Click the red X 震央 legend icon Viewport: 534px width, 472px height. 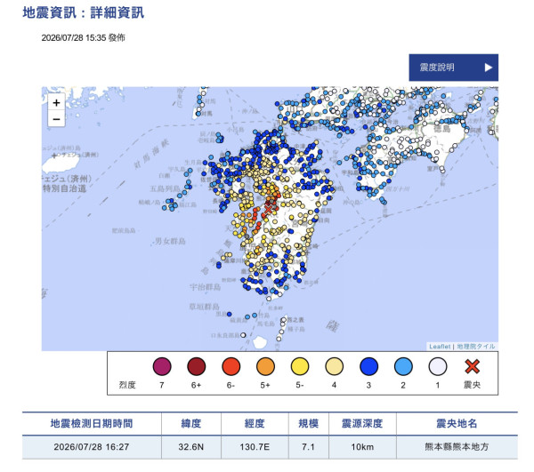[472, 366]
